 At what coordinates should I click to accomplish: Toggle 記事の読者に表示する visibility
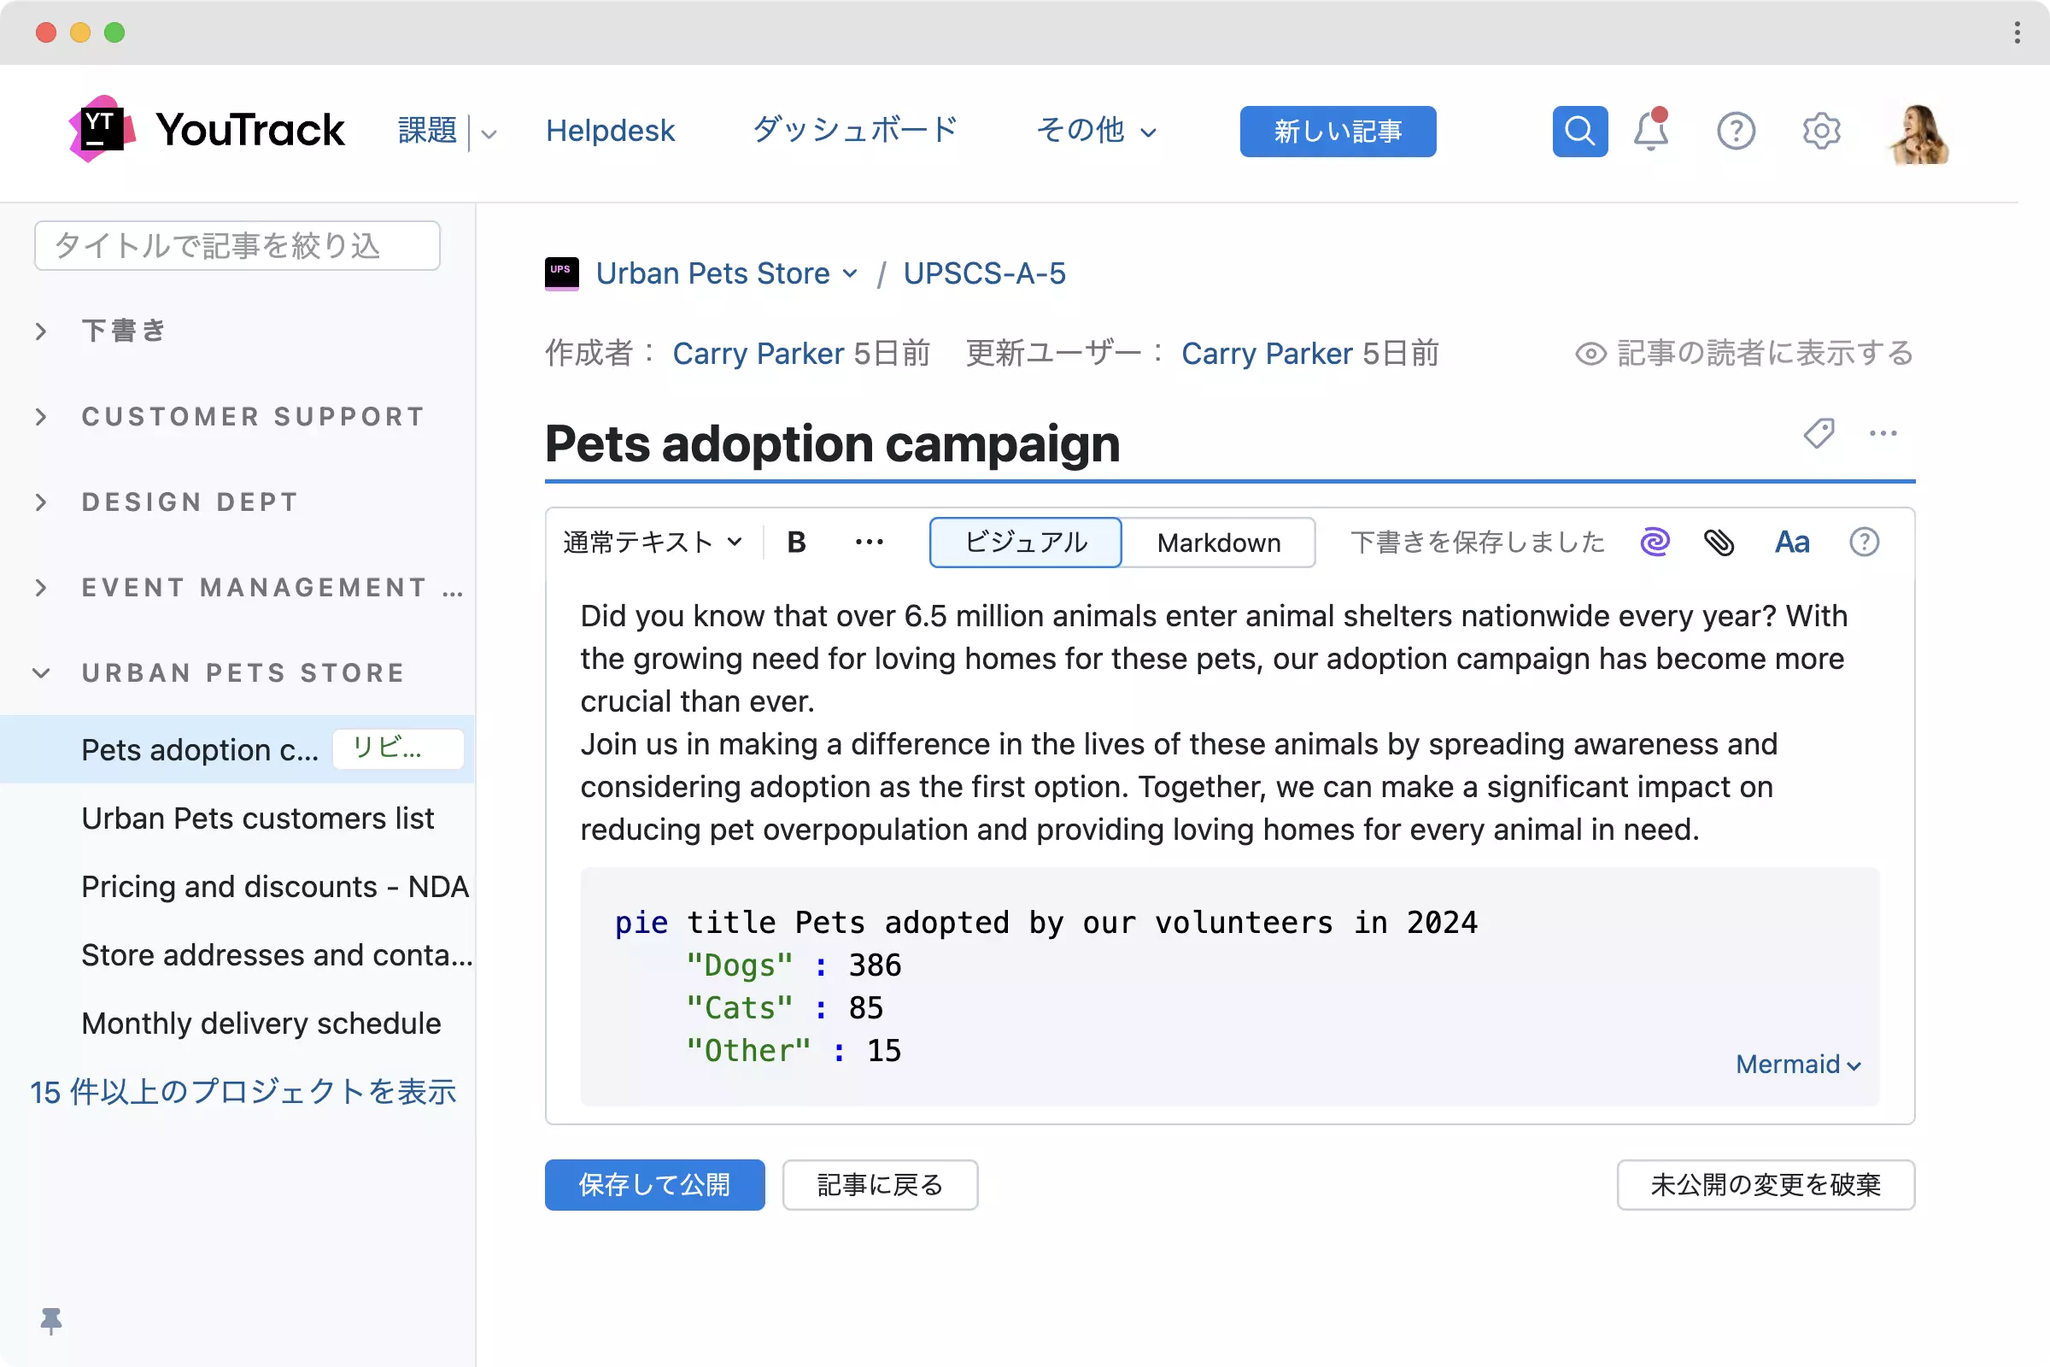tap(1744, 353)
